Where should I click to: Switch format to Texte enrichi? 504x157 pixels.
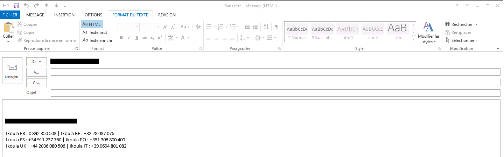pos(97,40)
